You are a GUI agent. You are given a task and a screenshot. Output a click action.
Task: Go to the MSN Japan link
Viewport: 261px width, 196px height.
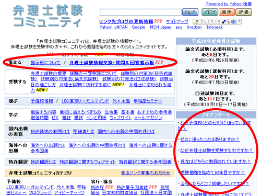point(160,27)
